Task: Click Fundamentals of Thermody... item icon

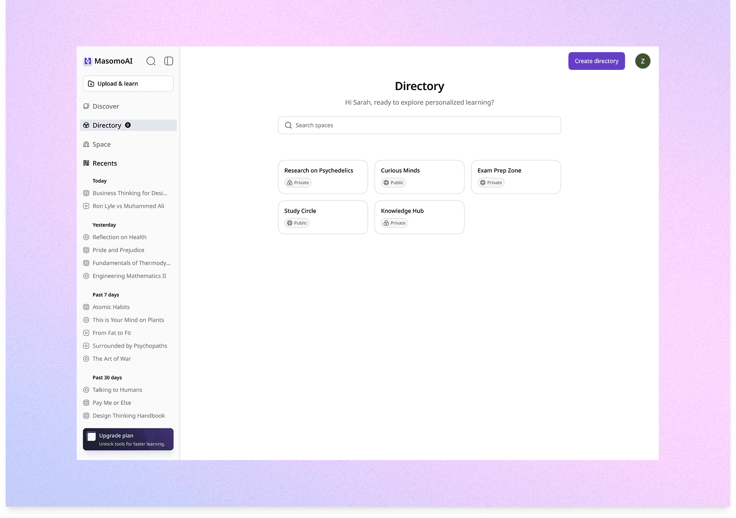Action: click(86, 263)
